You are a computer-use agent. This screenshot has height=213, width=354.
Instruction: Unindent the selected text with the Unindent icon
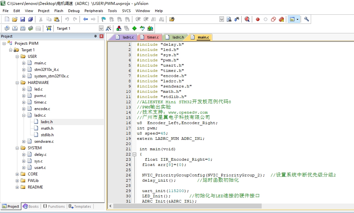[146, 19]
